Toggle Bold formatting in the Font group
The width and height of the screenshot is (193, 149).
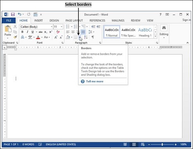[x=23, y=32]
